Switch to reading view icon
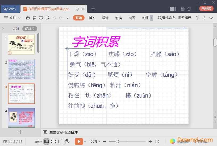The height and width of the screenshot is (146, 217). coord(60,141)
